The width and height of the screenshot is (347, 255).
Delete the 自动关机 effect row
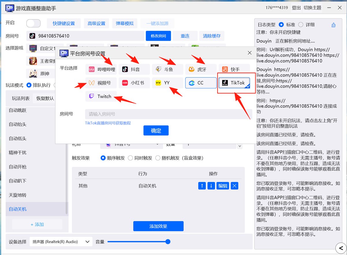pos(235,186)
